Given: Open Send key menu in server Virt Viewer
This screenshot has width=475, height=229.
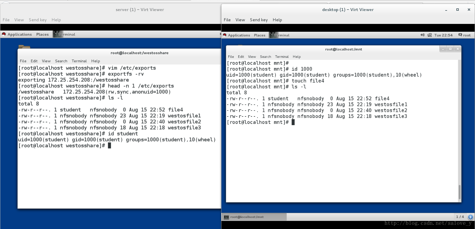Looking at the screenshot, I should coord(38,20).
